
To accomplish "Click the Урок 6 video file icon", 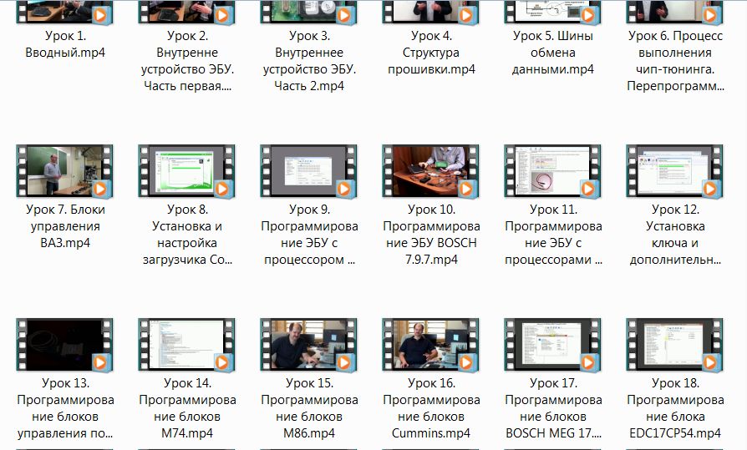I will point(674,12).
